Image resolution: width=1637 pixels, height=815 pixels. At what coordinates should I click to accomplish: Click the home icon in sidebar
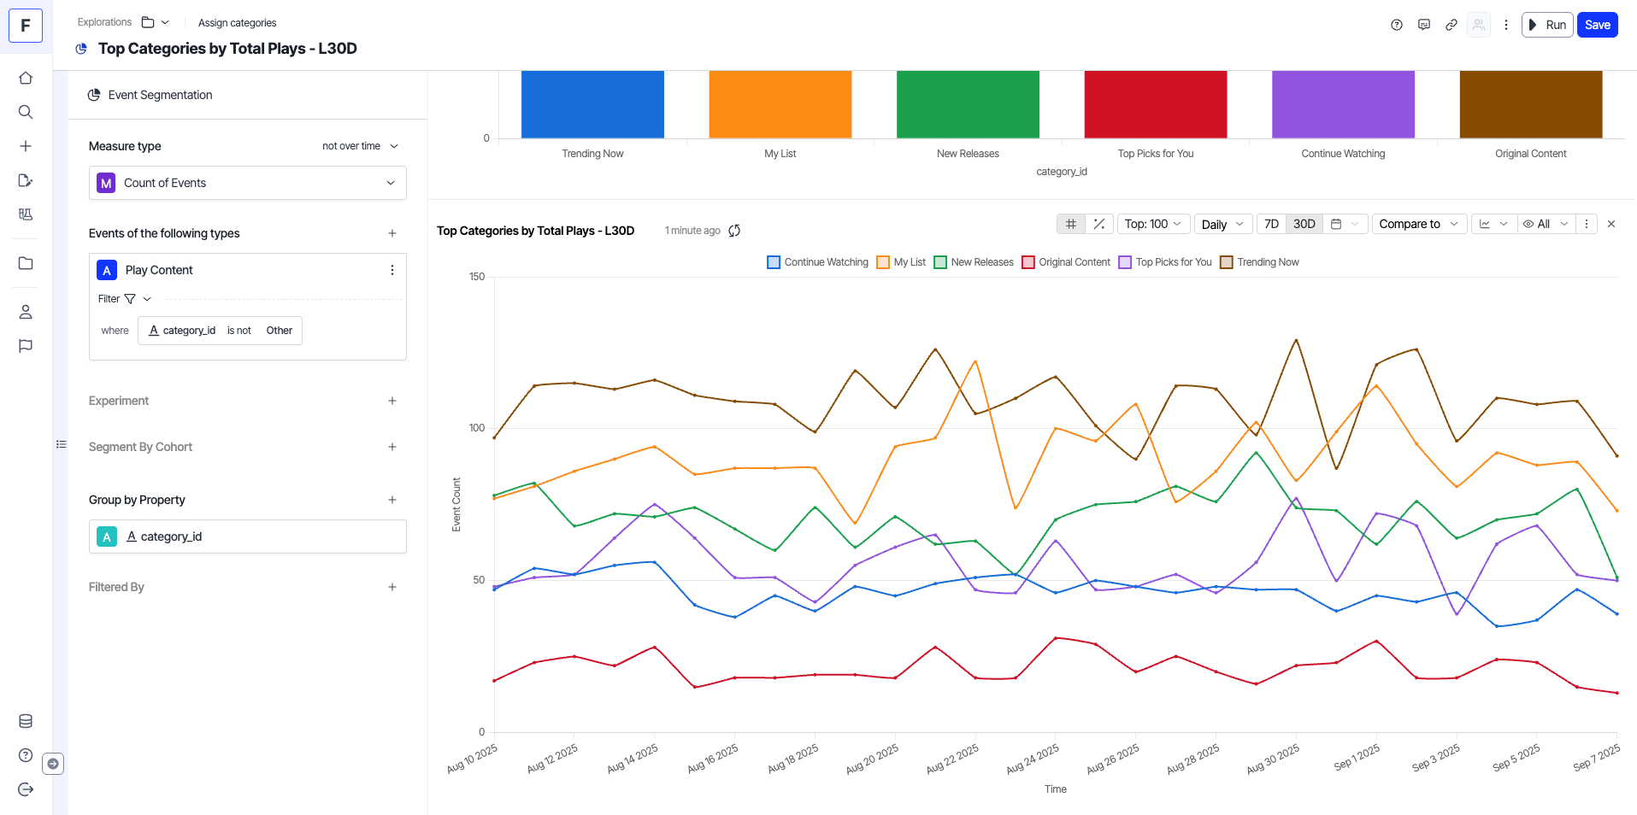26,78
